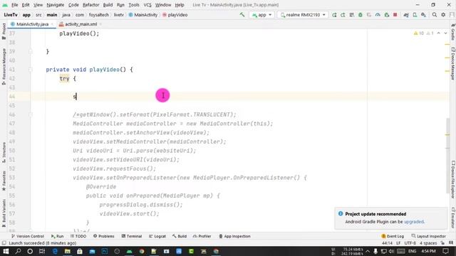Open the Run tool window
This screenshot has height=256, width=456.
point(57,236)
